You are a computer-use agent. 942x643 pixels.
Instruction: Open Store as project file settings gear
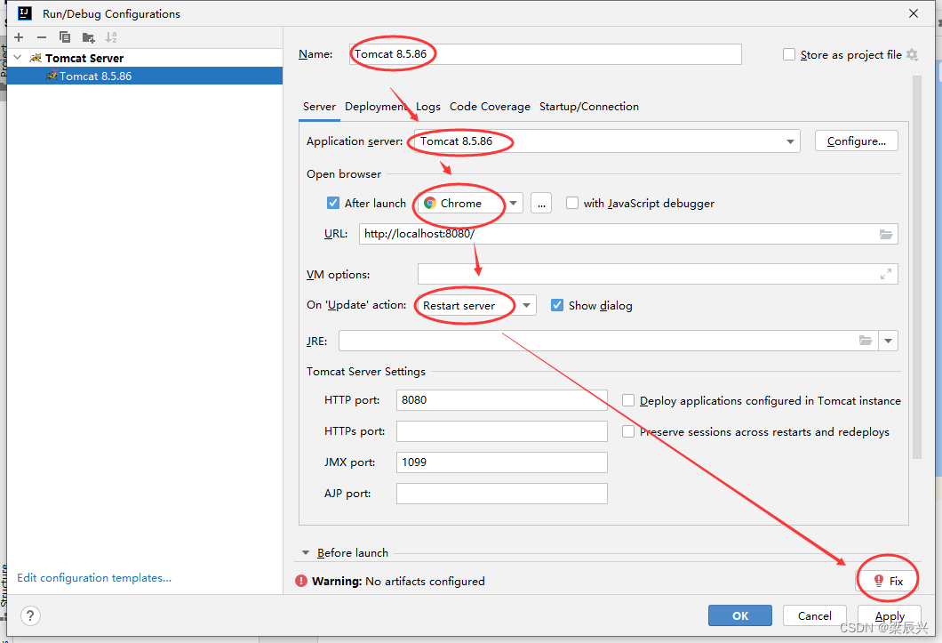coord(912,55)
